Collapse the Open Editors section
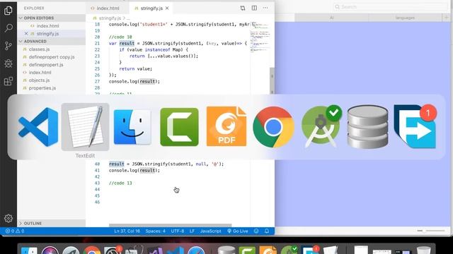 pyautogui.click(x=52, y=18)
